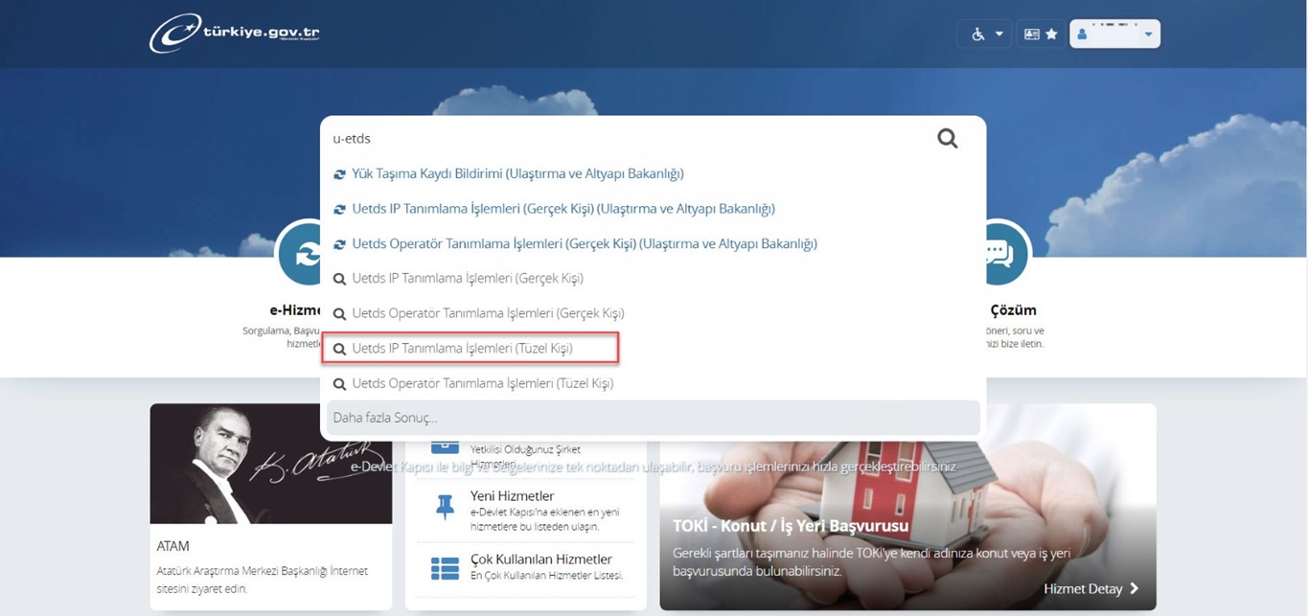Choose search suggestion Uetds IP Tanımlama İşlemleri (Gerçek Kişi)

click(468, 279)
